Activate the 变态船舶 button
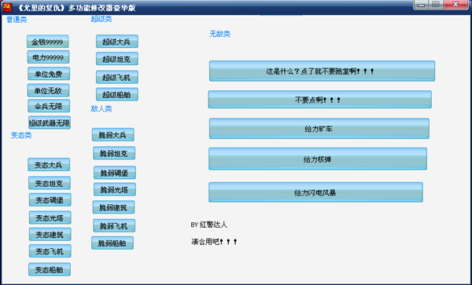 (x=50, y=269)
